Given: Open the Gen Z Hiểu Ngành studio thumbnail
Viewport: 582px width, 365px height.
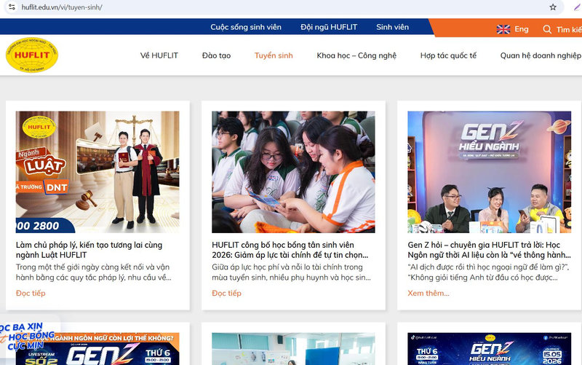Looking at the screenshot, I should click(x=489, y=172).
